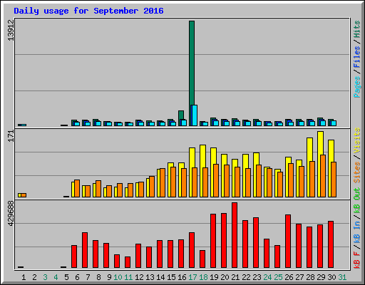Click the kB F legend label
The width and height of the screenshot is (365, 285).
click(x=357, y=260)
